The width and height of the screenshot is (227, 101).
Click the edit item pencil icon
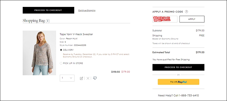(x=81, y=78)
